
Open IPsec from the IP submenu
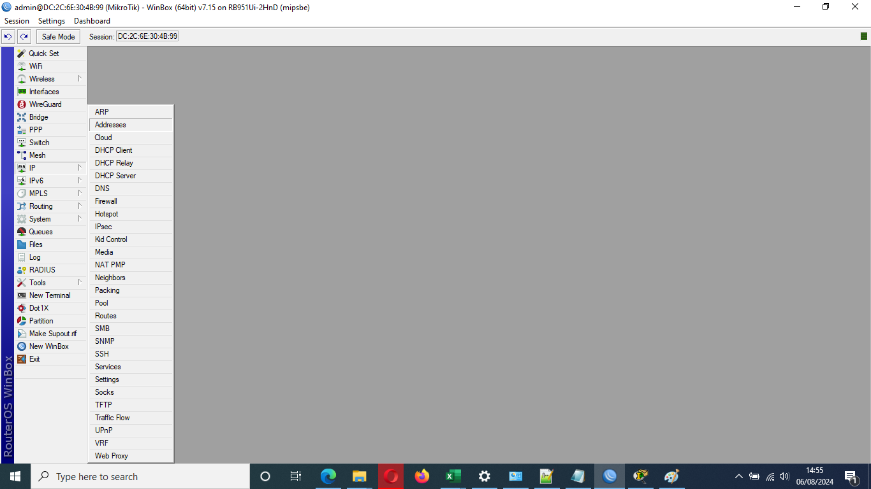coord(131,227)
